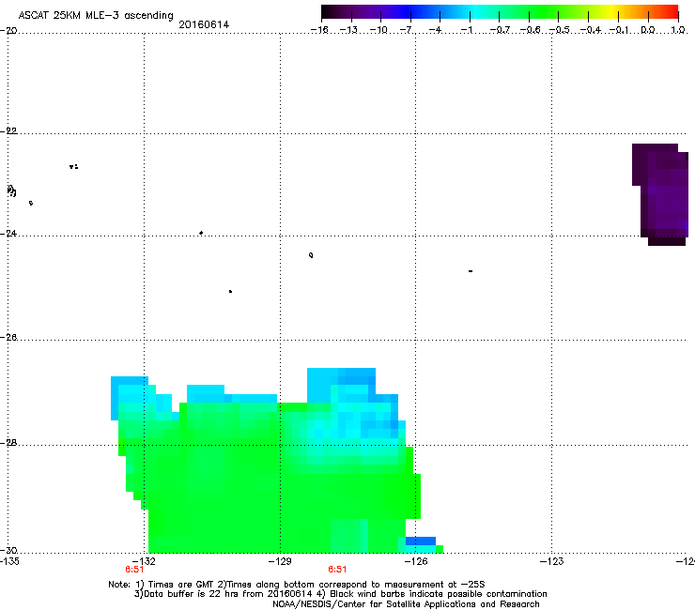Click the -126 longitude axis label
This screenshot has width=695, height=610.
416,561
